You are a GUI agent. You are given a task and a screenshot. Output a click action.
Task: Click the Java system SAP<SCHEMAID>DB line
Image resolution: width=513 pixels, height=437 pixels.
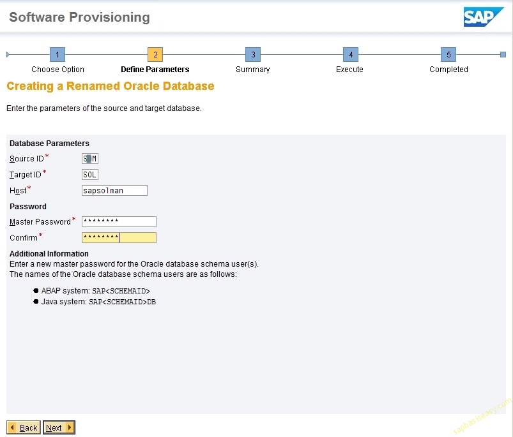98,302
